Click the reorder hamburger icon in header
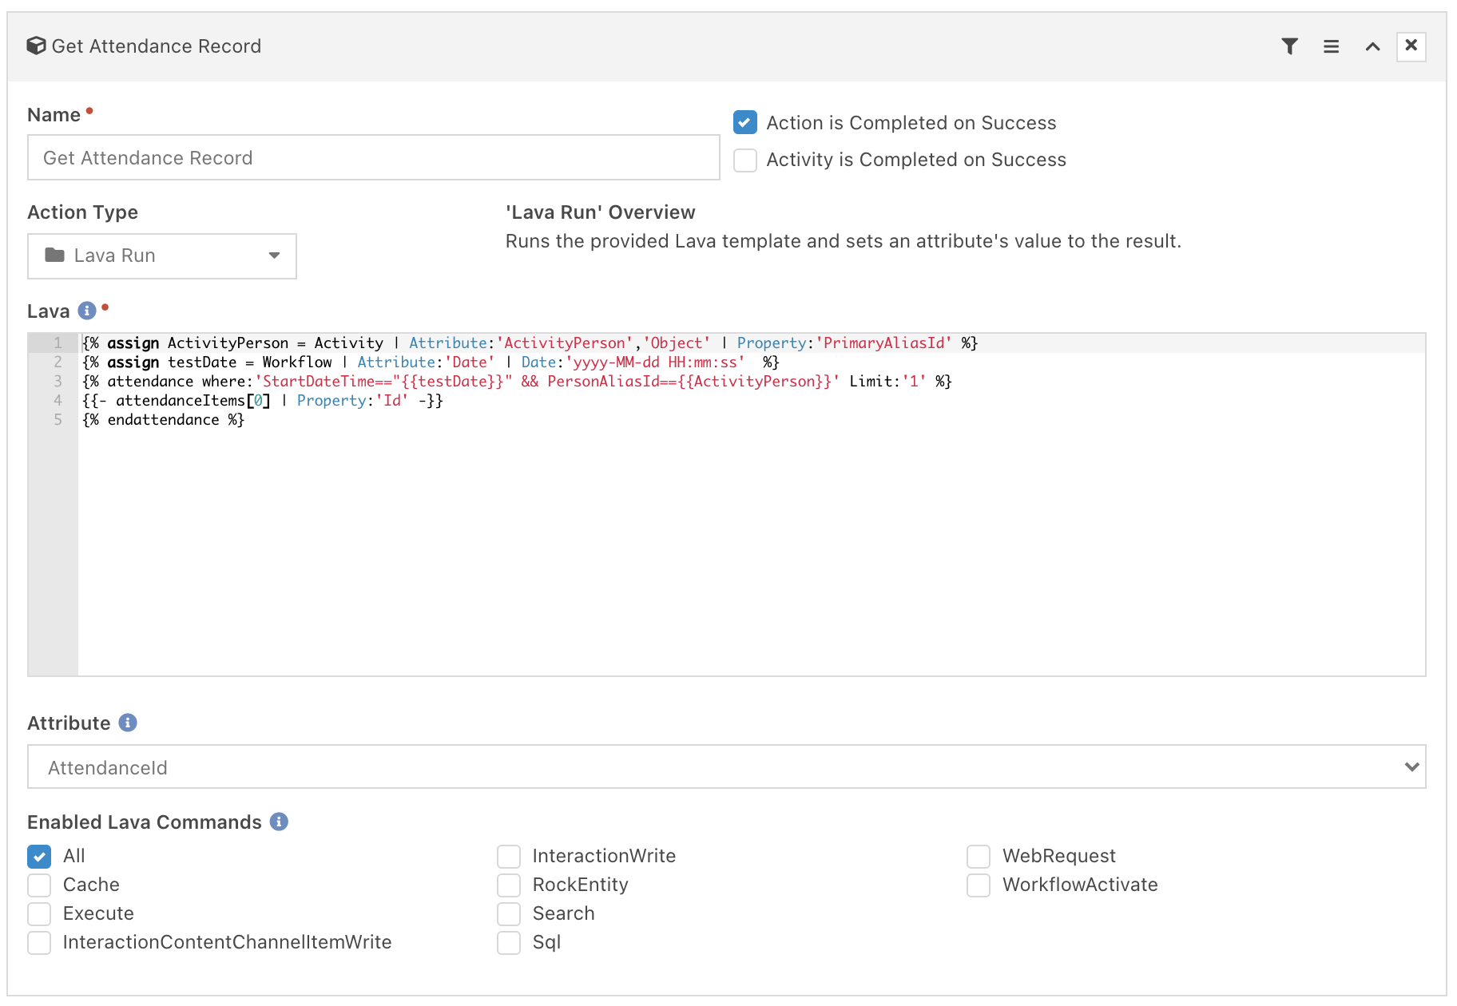The image size is (1457, 1006). [x=1331, y=46]
